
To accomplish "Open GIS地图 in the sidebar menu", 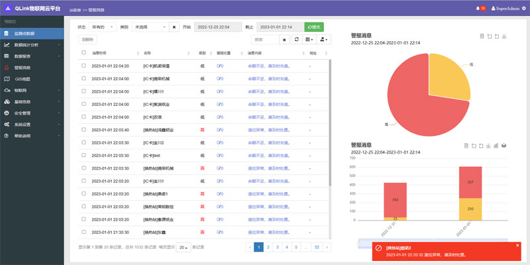I will pos(23,79).
